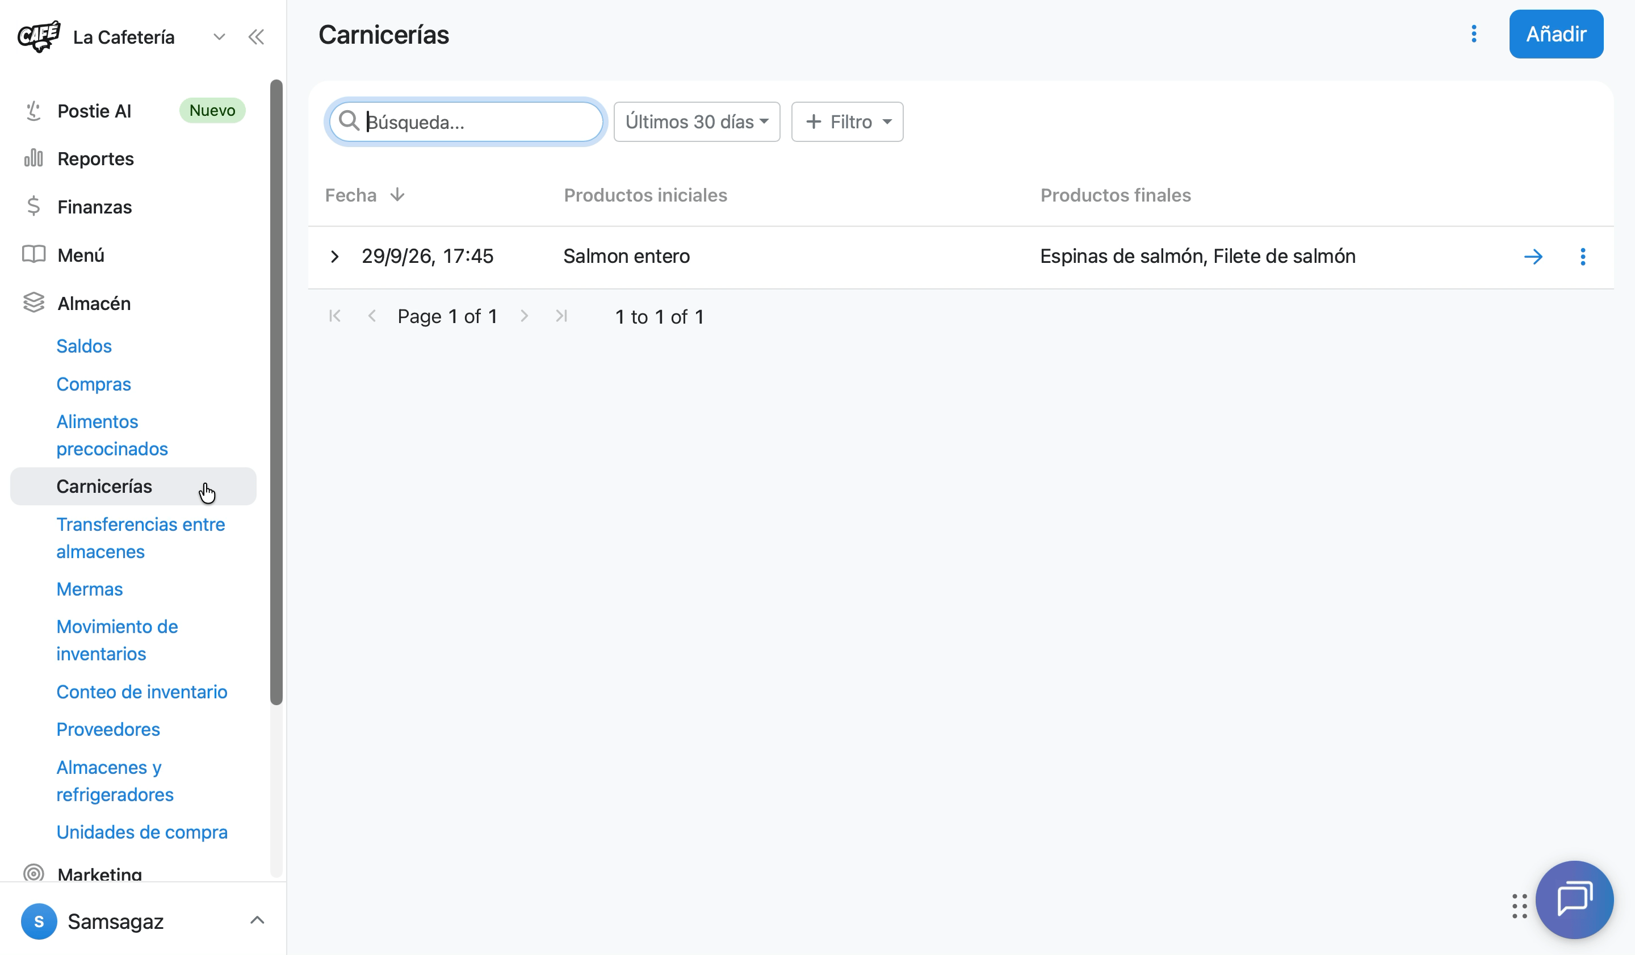The image size is (1635, 955).
Task: Open Postie AI from the sidebar
Action: [x=94, y=111]
